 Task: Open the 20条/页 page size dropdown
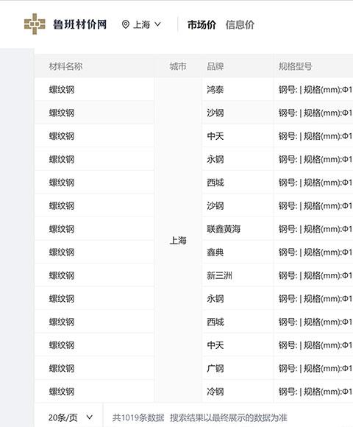70,417
